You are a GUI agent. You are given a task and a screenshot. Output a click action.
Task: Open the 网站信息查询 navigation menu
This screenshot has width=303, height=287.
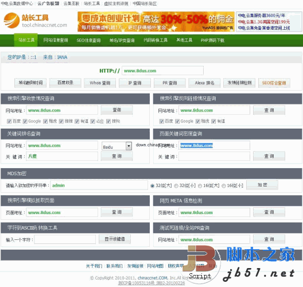click(x=56, y=40)
